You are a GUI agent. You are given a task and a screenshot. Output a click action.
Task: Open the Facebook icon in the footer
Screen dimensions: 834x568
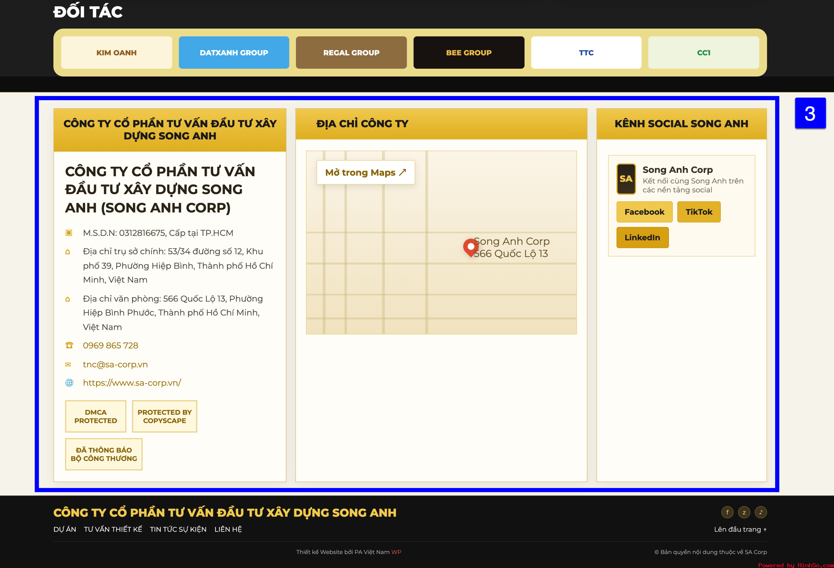pos(727,512)
